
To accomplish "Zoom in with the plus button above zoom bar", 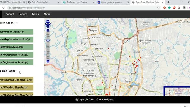I will [x=48, y=30].
